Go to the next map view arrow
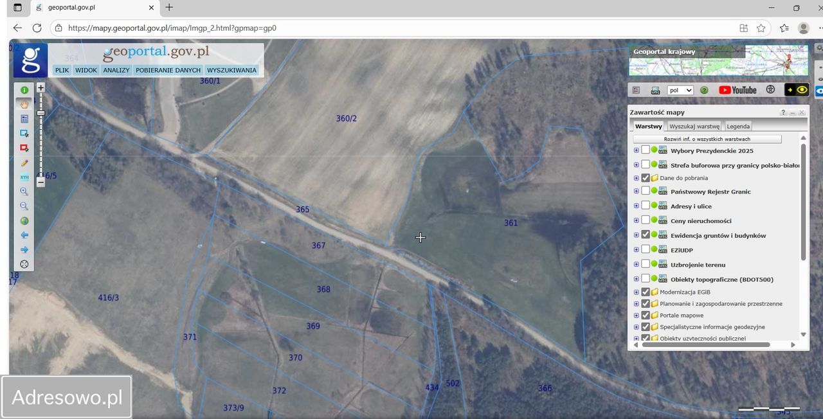 (x=24, y=249)
